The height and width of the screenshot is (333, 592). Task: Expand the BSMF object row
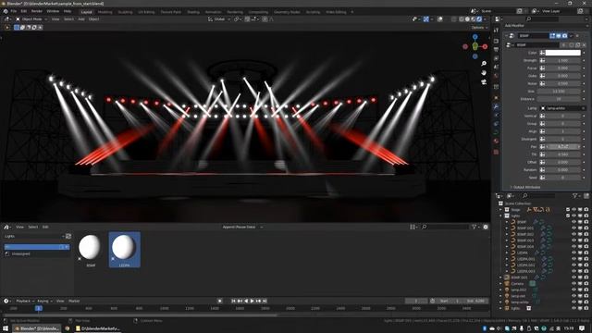pos(508,222)
